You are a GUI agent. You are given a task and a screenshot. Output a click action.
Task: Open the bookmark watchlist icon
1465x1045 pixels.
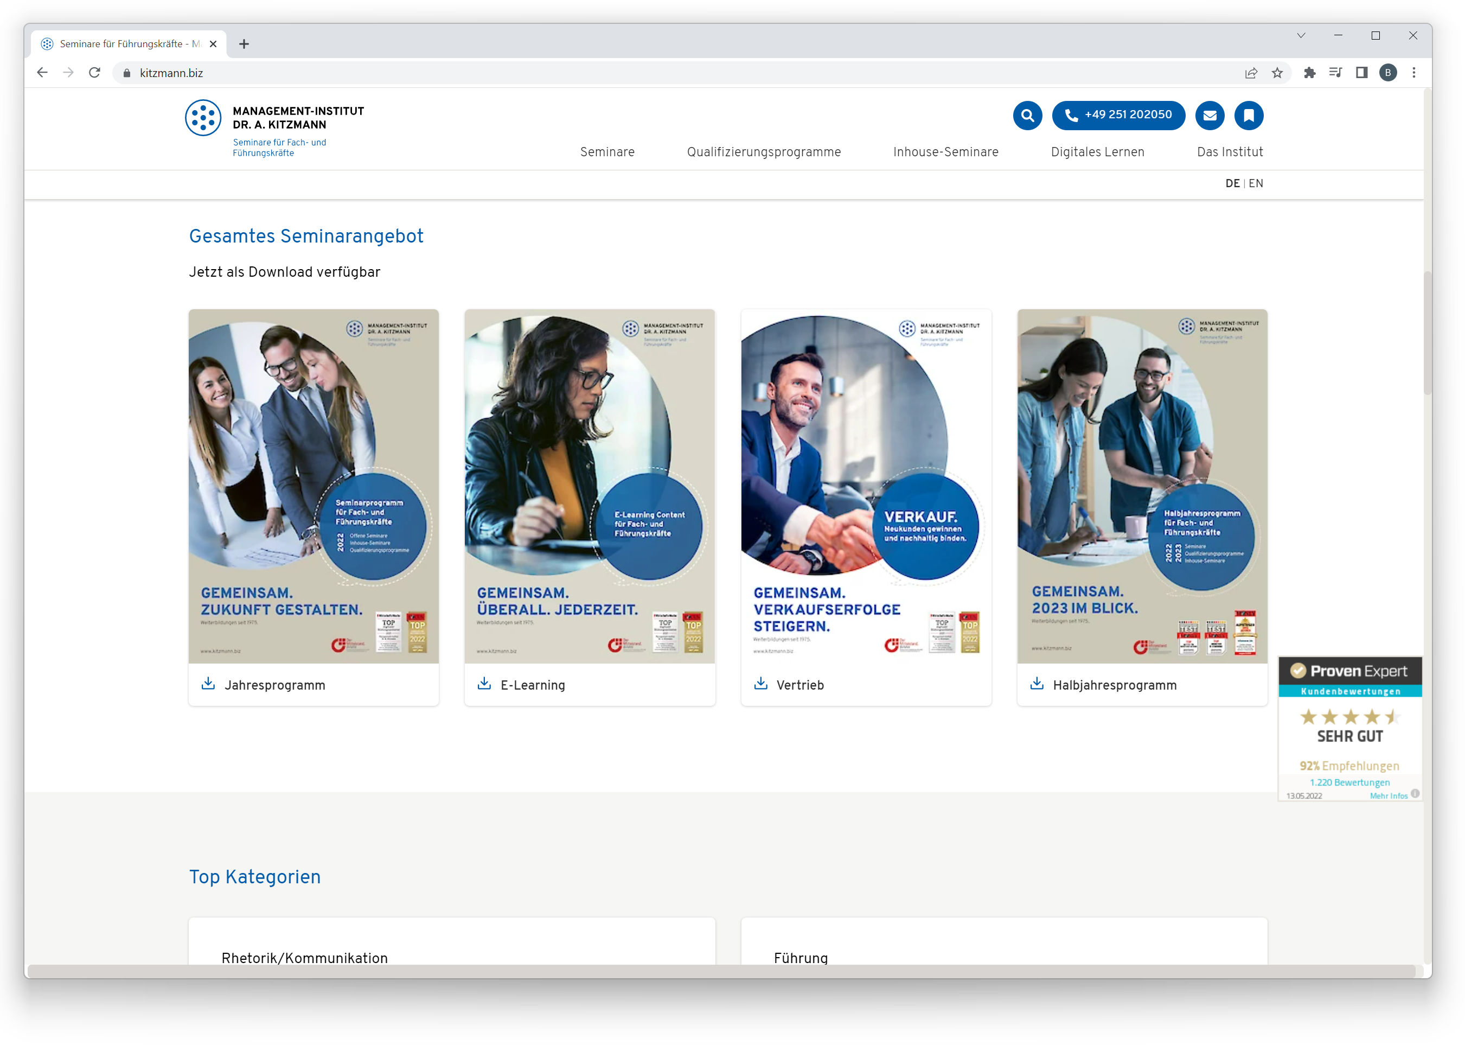pyautogui.click(x=1248, y=115)
